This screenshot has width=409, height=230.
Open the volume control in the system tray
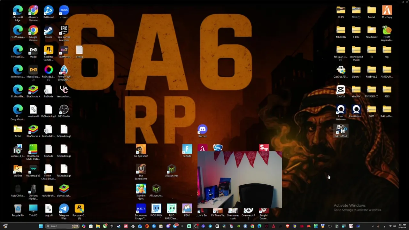(394, 226)
